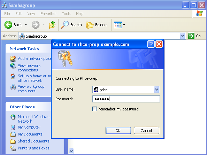The height and width of the screenshot is (155, 207).
Task: Click the Windows flag logo
Action: pos(199,14)
